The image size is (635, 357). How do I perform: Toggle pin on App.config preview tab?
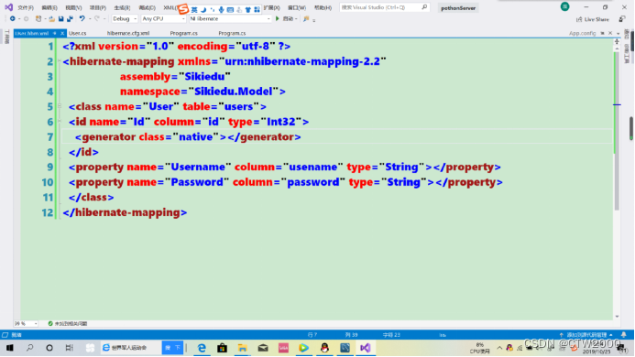(x=602, y=33)
